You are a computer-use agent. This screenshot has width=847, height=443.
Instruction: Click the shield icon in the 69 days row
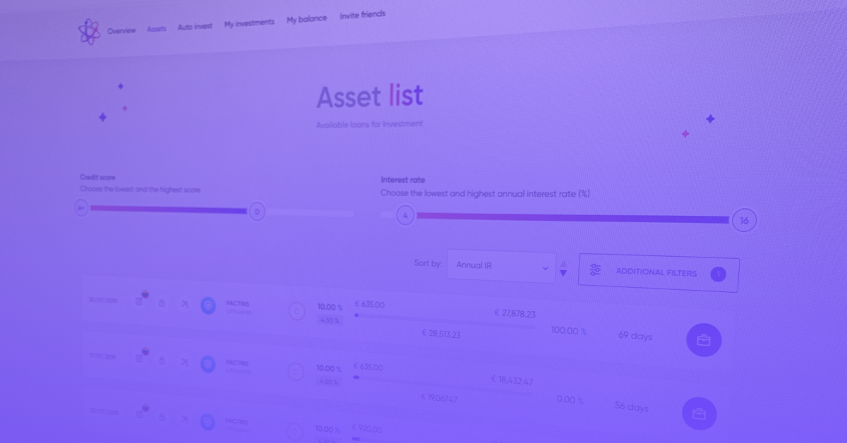(x=208, y=305)
